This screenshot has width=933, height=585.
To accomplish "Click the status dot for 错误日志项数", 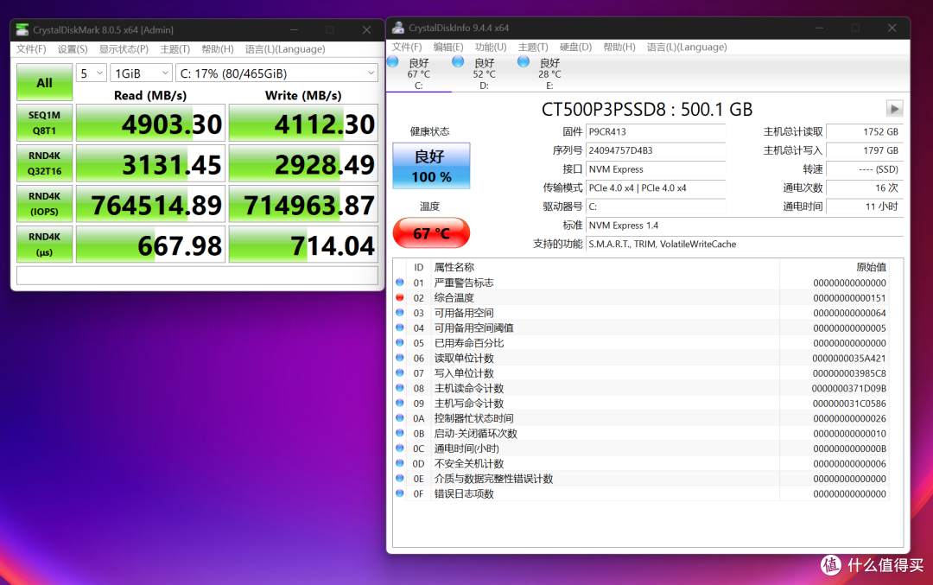I will pos(400,493).
